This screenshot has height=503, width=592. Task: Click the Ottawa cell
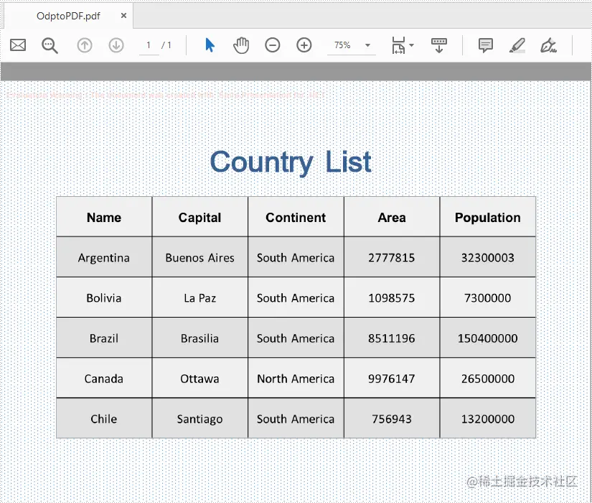pyautogui.click(x=200, y=378)
